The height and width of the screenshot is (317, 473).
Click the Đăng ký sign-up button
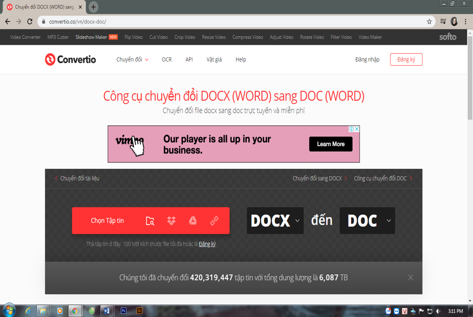pos(406,59)
